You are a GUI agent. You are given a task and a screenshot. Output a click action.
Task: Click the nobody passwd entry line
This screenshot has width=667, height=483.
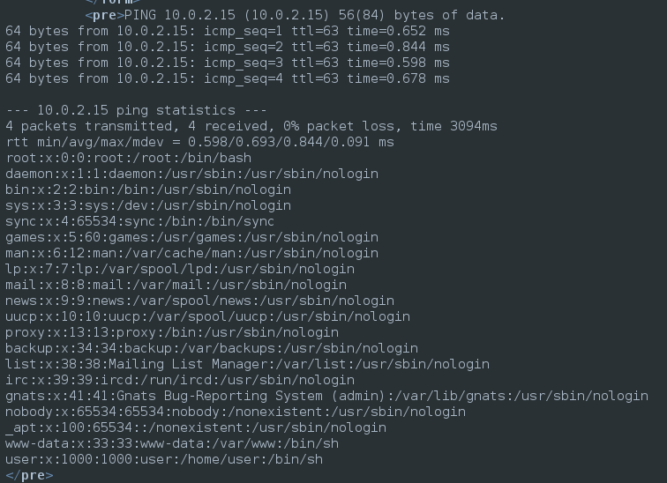(235, 412)
